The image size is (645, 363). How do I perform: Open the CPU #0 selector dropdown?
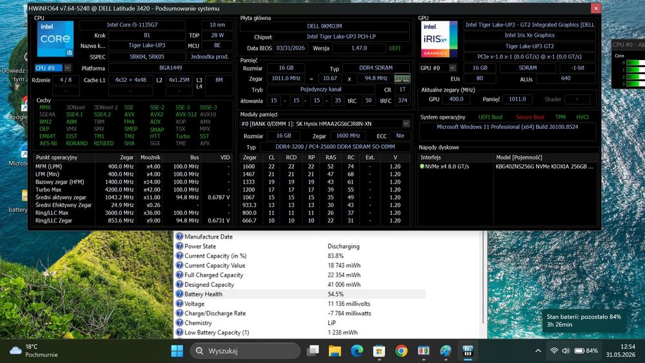click(68, 68)
